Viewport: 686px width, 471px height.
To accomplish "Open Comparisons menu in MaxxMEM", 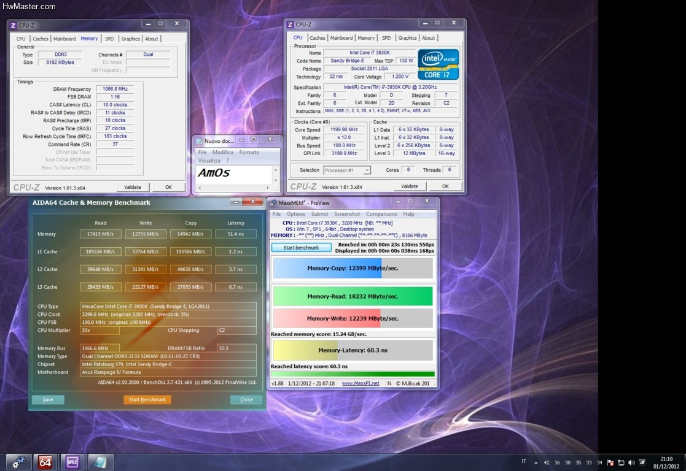I will (381, 214).
